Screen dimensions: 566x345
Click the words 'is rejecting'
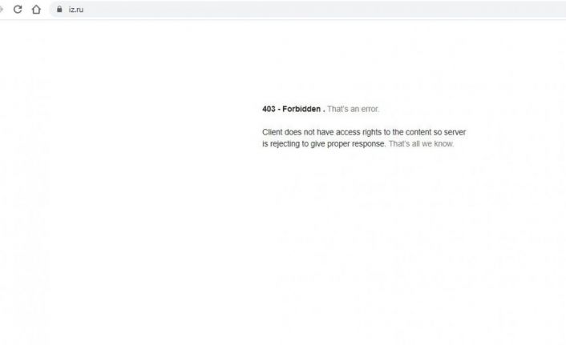[281, 143]
